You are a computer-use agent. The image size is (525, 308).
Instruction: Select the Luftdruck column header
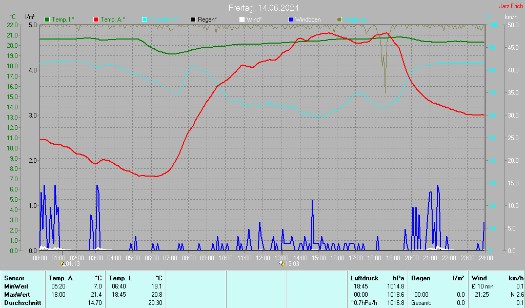tap(362, 278)
